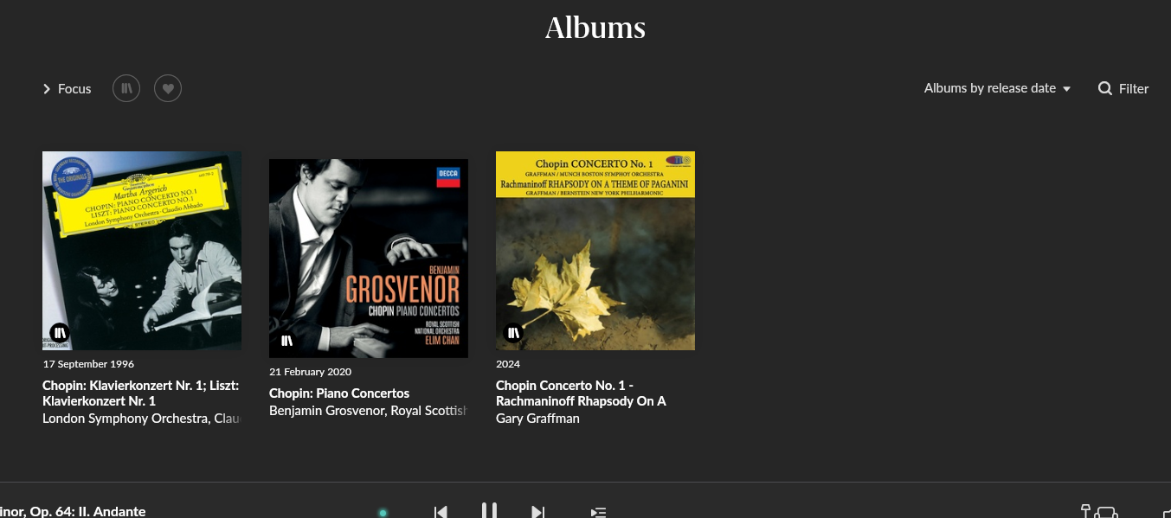The height and width of the screenshot is (518, 1171).
Task: Click the library badge on the Argerich cover
Action: tap(60, 332)
